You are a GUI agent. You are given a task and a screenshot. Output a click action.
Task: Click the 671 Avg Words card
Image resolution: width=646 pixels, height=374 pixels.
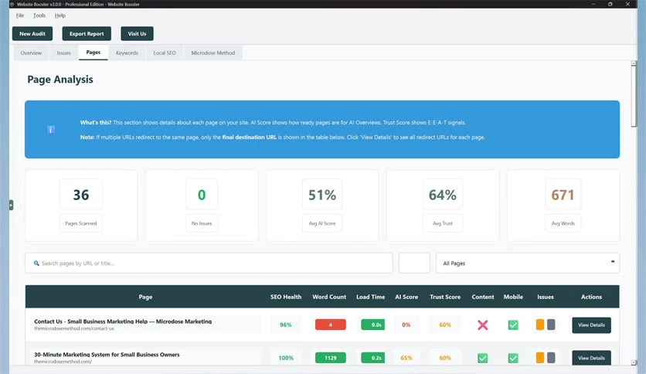pos(563,206)
